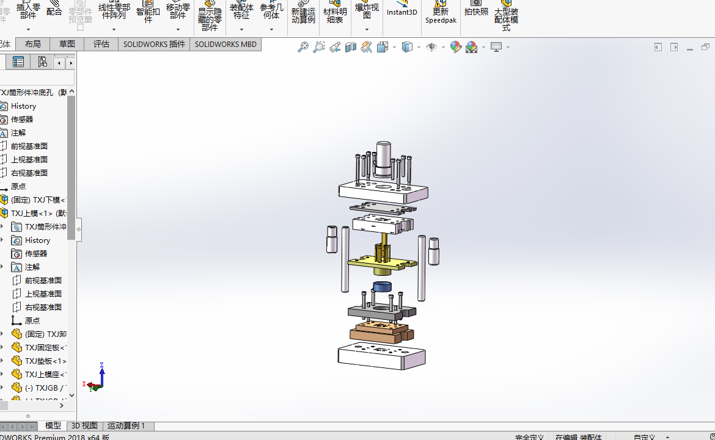Image resolution: width=715 pixels, height=440 pixels.
Task: Click History folder under top assembly
Action: coord(23,106)
